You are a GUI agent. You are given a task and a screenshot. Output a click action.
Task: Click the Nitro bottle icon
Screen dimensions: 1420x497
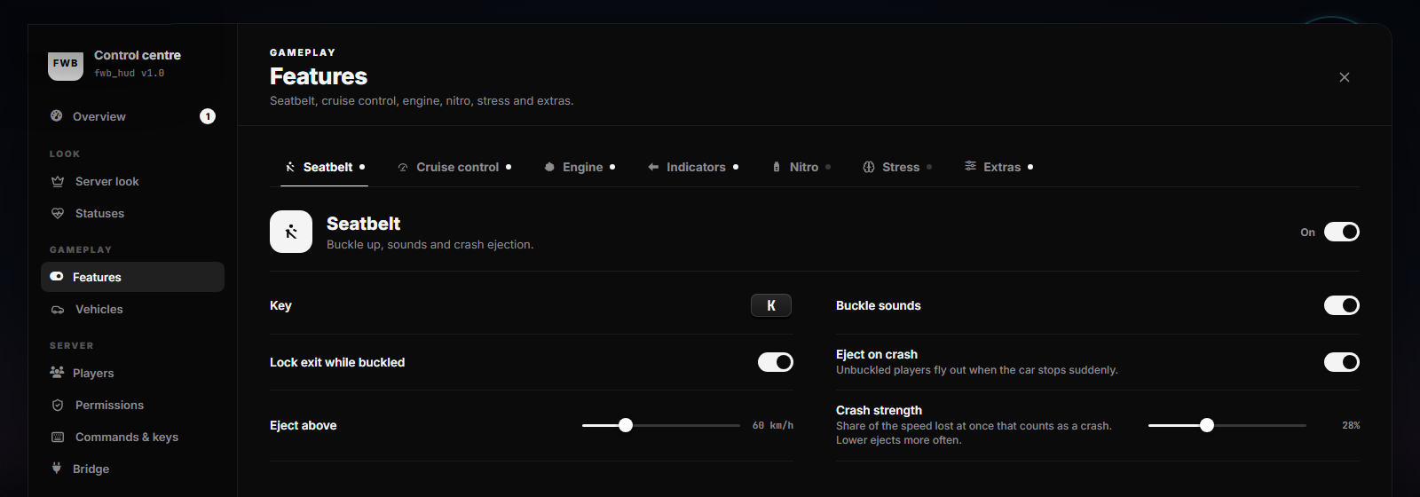click(777, 167)
